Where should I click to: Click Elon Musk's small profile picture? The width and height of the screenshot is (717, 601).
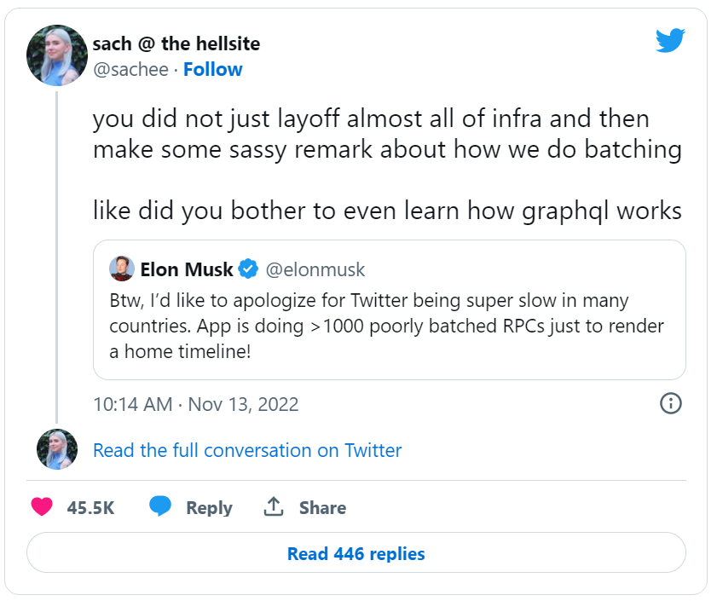(122, 269)
